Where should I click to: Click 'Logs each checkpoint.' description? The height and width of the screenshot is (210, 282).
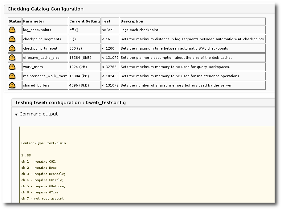click(x=140, y=30)
